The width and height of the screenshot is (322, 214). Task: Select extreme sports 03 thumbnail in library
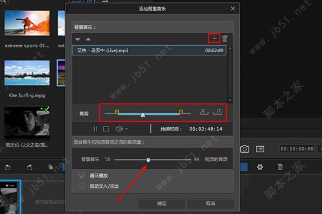click(27, 23)
